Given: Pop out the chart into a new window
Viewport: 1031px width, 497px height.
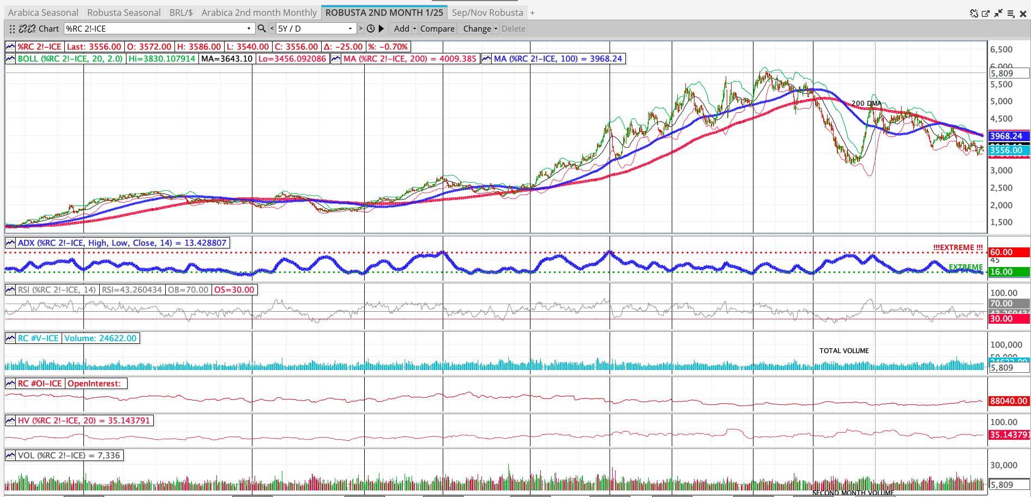Looking at the screenshot, I should [986, 13].
